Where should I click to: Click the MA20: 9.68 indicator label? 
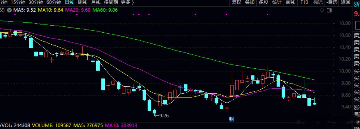tap(78, 10)
